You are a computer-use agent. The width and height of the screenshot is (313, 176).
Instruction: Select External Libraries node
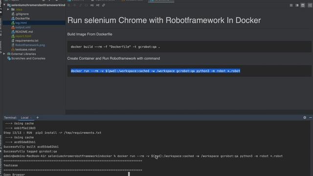pos(23,54)
